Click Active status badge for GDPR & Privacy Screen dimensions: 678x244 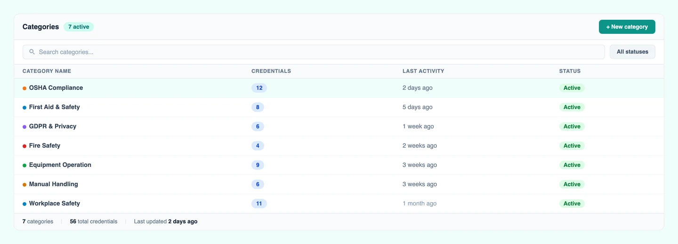click(572, 126)
